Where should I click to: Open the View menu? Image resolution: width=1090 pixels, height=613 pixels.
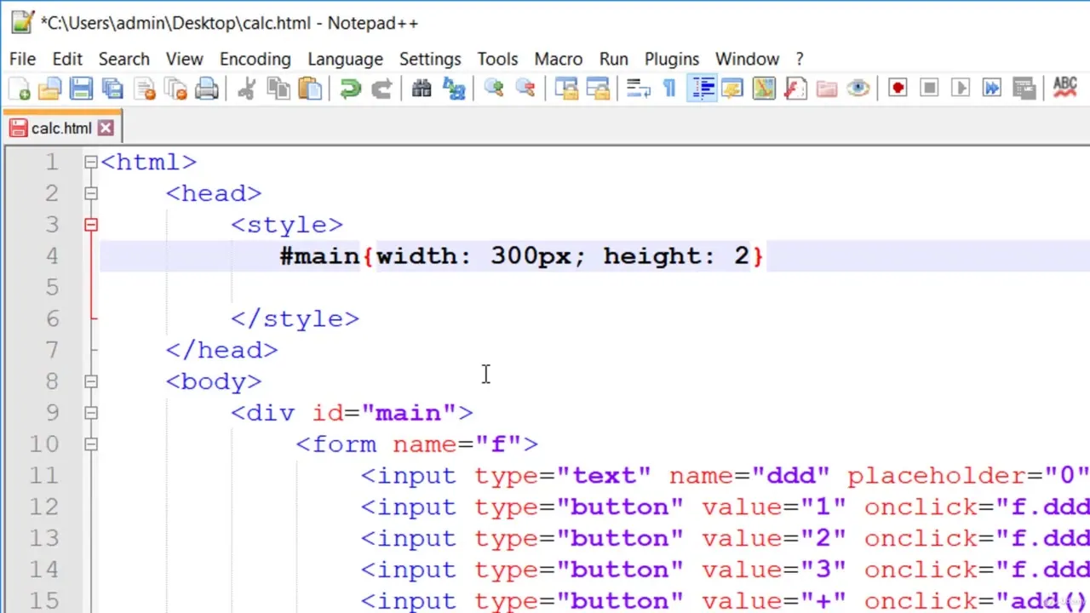coord(184,59)
